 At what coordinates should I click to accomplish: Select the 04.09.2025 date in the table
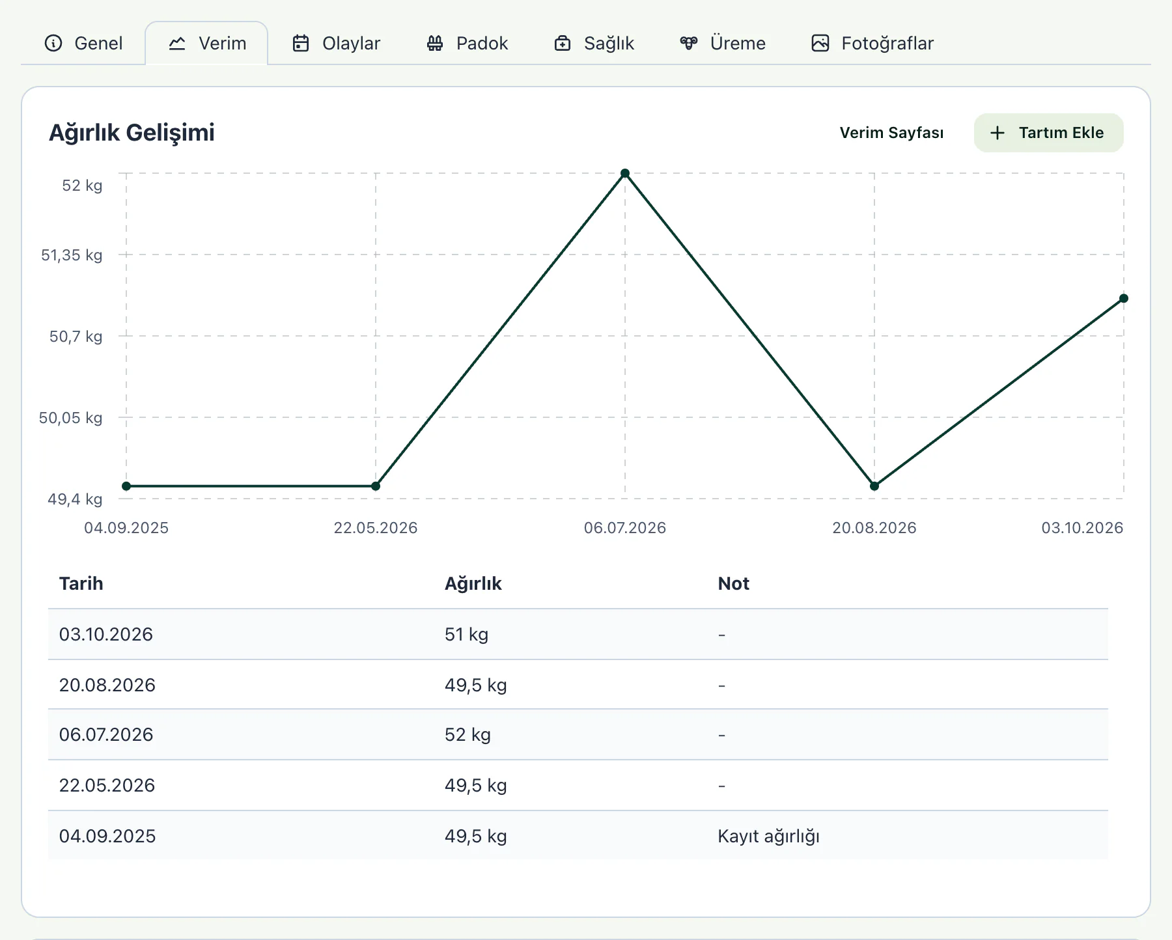pos(107,836)
